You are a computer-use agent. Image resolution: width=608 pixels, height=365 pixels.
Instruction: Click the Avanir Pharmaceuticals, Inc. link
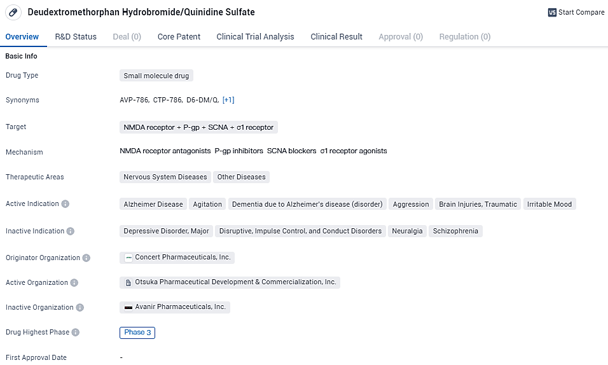click(x=180, y=307)
